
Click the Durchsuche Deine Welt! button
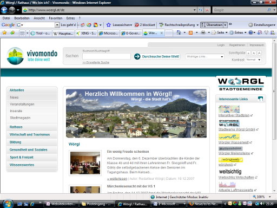pos(161,56)
